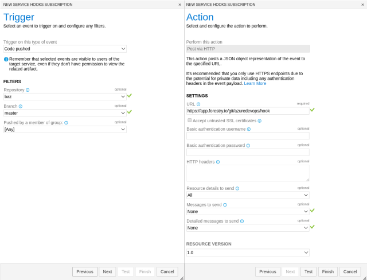Click info icon beside Branch label
This screenshot has width=367, height=280.
coord(21,106)
